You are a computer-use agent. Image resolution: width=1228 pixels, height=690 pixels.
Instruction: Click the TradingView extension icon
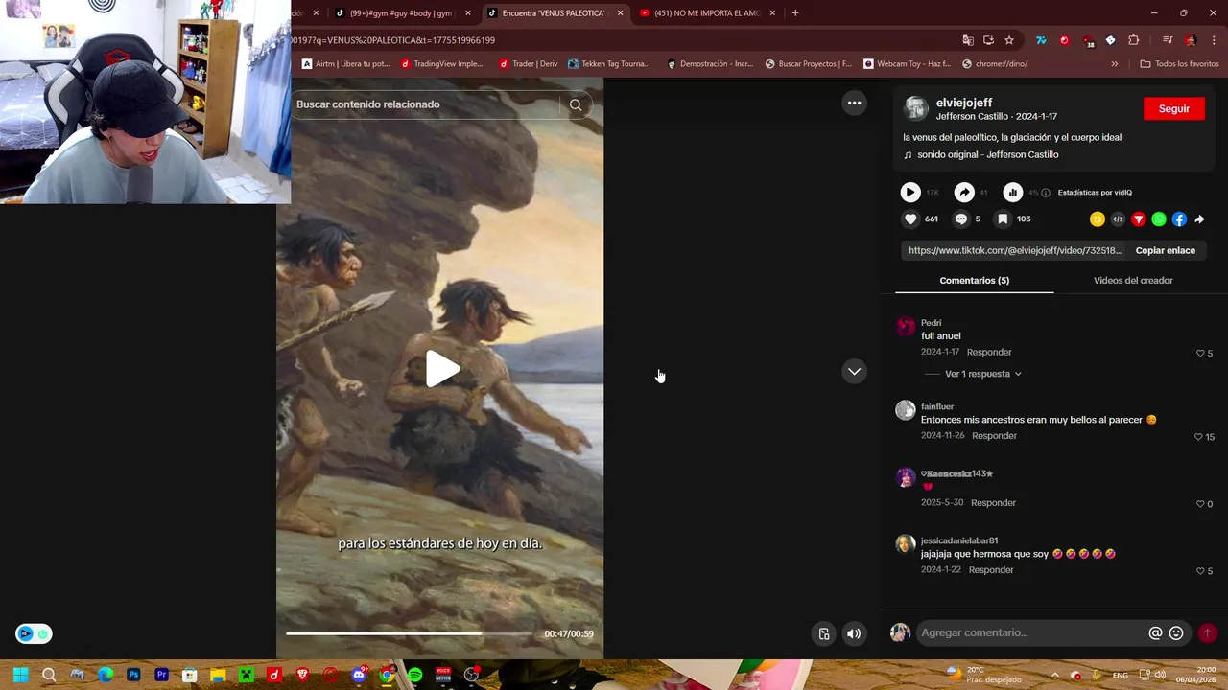(1041, 40)
